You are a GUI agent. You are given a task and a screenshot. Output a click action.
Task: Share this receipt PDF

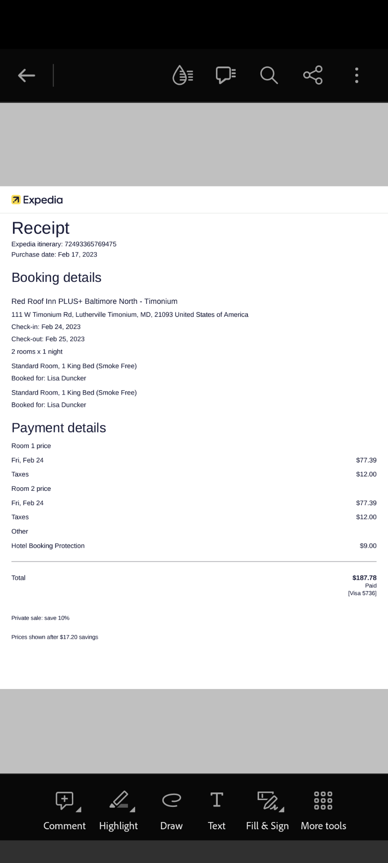[x=313, y=75]
